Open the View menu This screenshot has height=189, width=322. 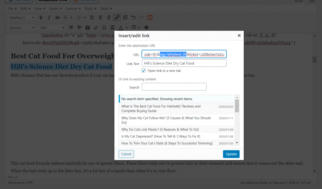40,8
